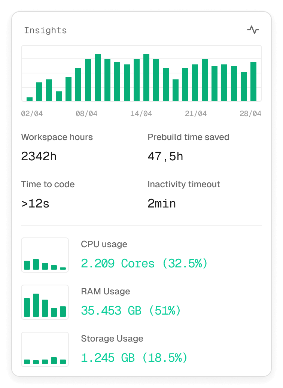
Task: Open the RAM Usage mini chart
Action: 45,302
